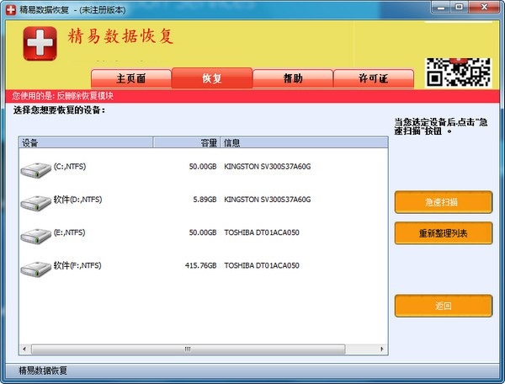Click KINGSTON info in the D: row
Screen dimensions: 505x384
click(268, 200)
